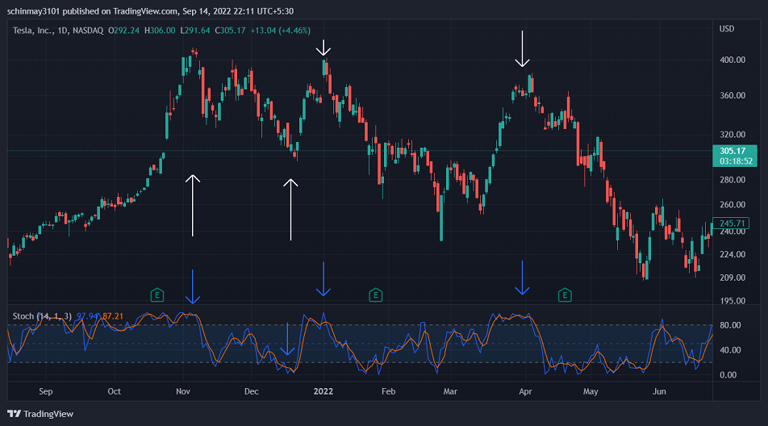Click the Apr label on time axis

point(525,391)
